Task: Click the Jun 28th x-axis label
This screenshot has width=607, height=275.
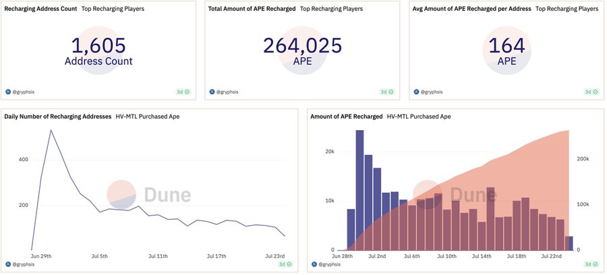Action: [x=343, y=256]
